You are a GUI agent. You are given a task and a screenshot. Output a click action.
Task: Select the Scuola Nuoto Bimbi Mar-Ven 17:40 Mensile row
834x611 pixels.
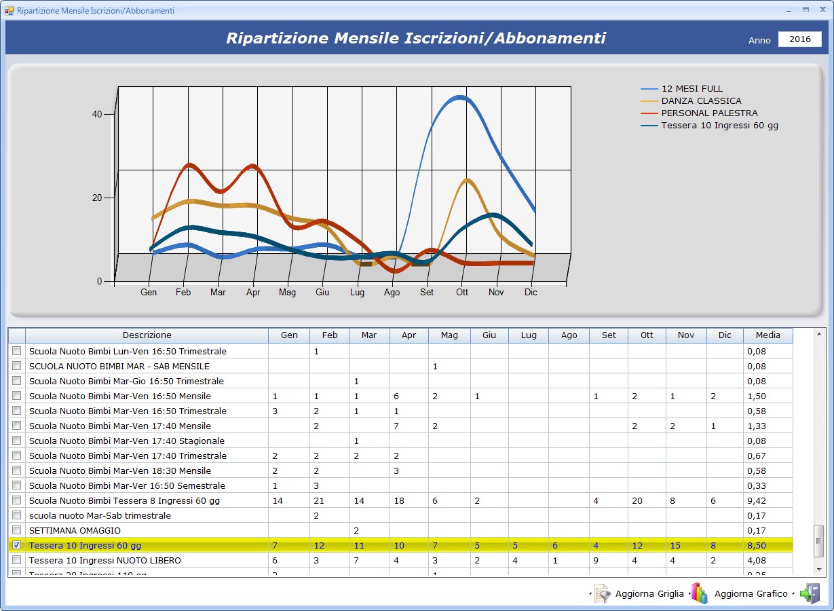(120, 426)
